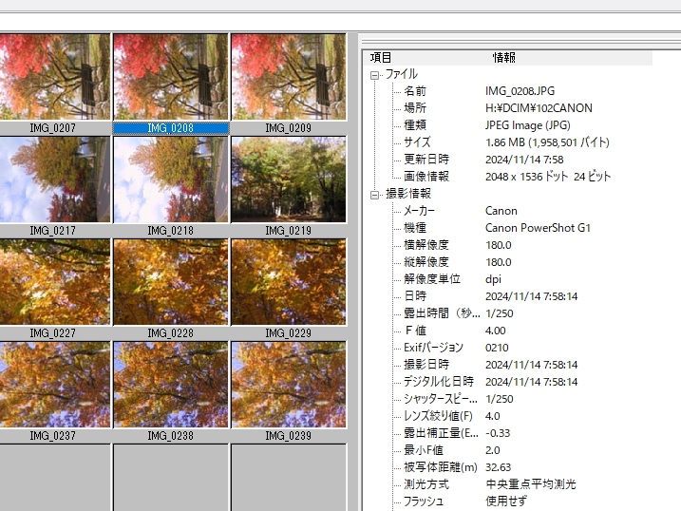681x511 pixels.
Task: Select the 画像情報 row
Action: point(507,177)
